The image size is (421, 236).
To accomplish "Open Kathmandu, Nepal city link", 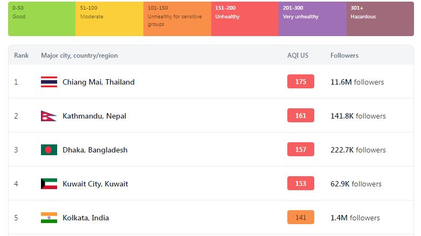I will tap(94, 116).
